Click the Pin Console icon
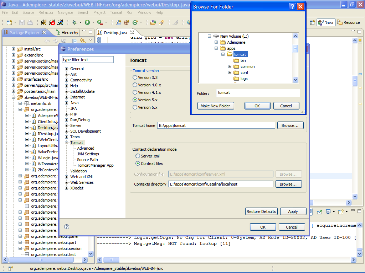Viewport: 365px width, 273px height. (319, 212)
